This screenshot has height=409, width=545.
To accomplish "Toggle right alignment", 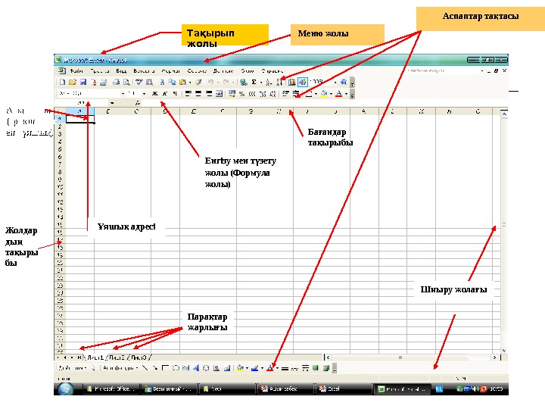I will point(209,94).
